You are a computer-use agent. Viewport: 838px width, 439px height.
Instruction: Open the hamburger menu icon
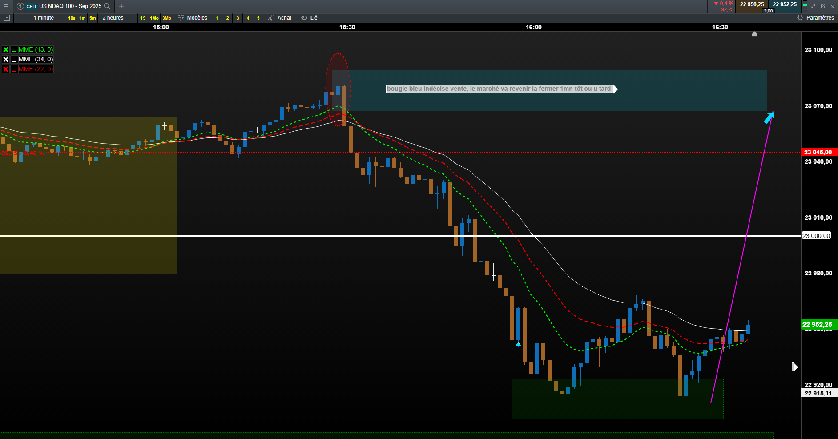(x=6, y=6)
